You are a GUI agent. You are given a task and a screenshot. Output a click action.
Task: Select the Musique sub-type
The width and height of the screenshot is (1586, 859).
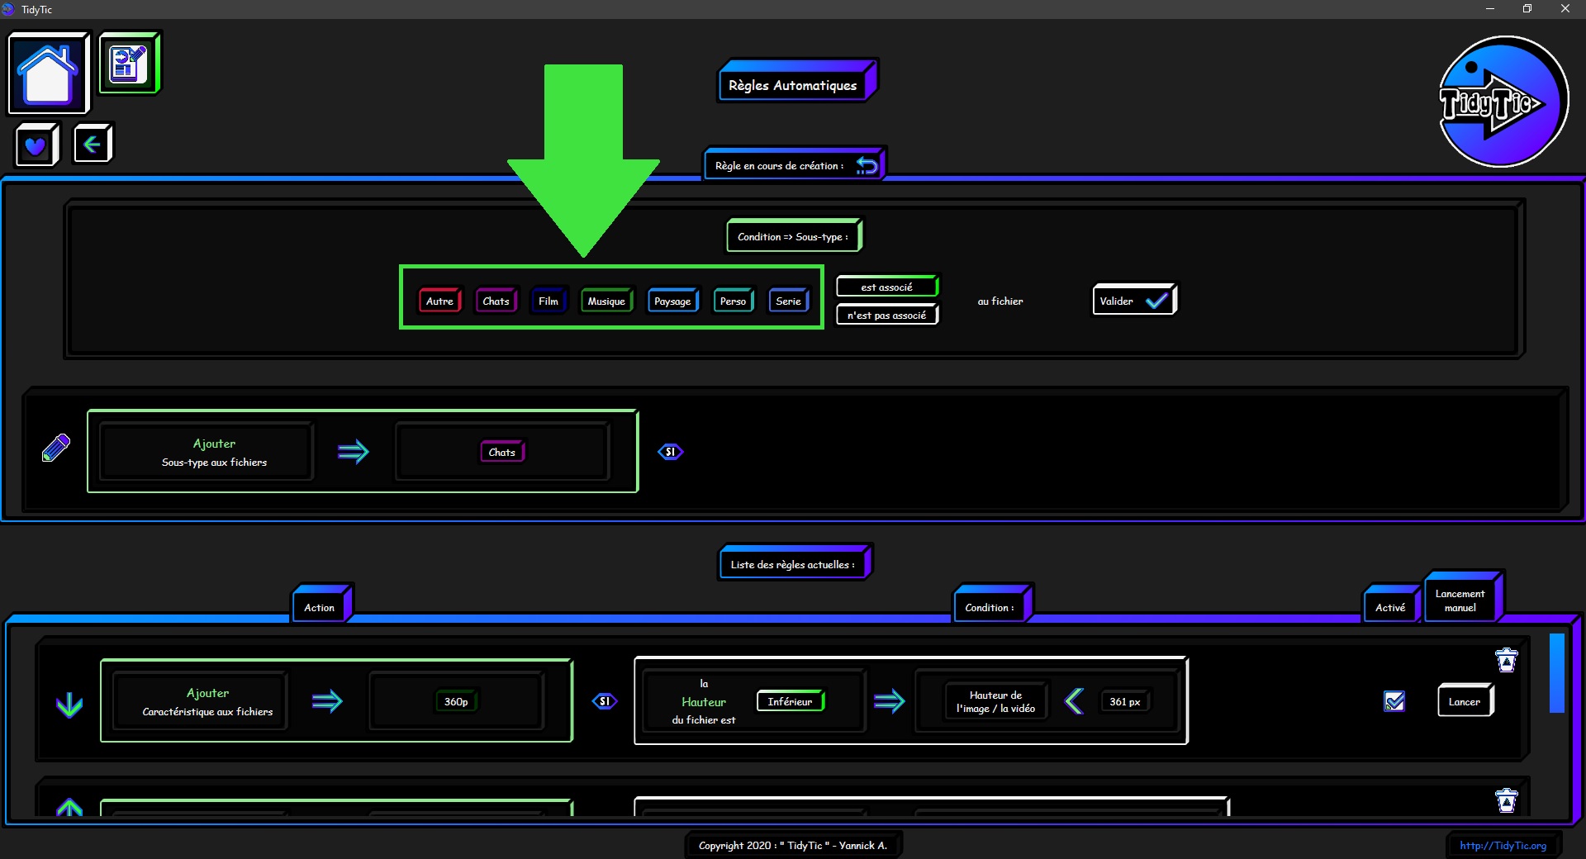pos(606,301)
